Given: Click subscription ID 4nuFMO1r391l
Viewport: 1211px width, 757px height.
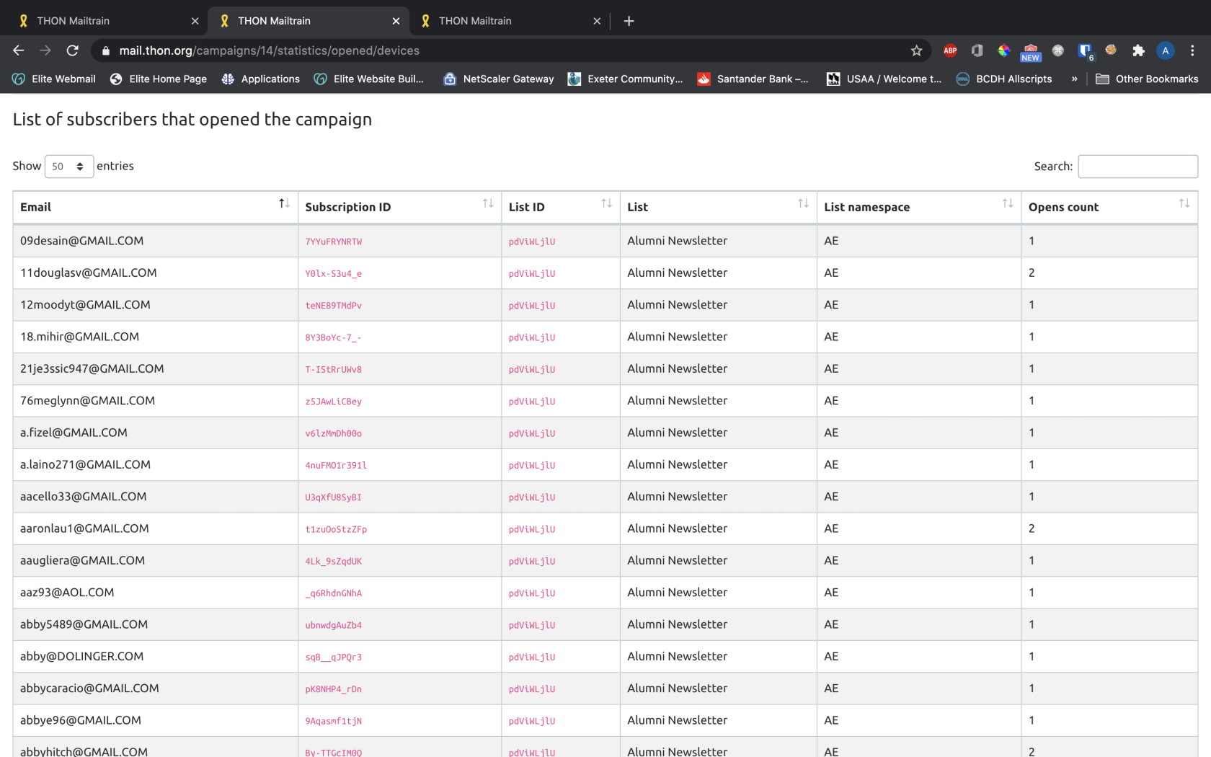Looking at the screenshot, I should 336,466.
